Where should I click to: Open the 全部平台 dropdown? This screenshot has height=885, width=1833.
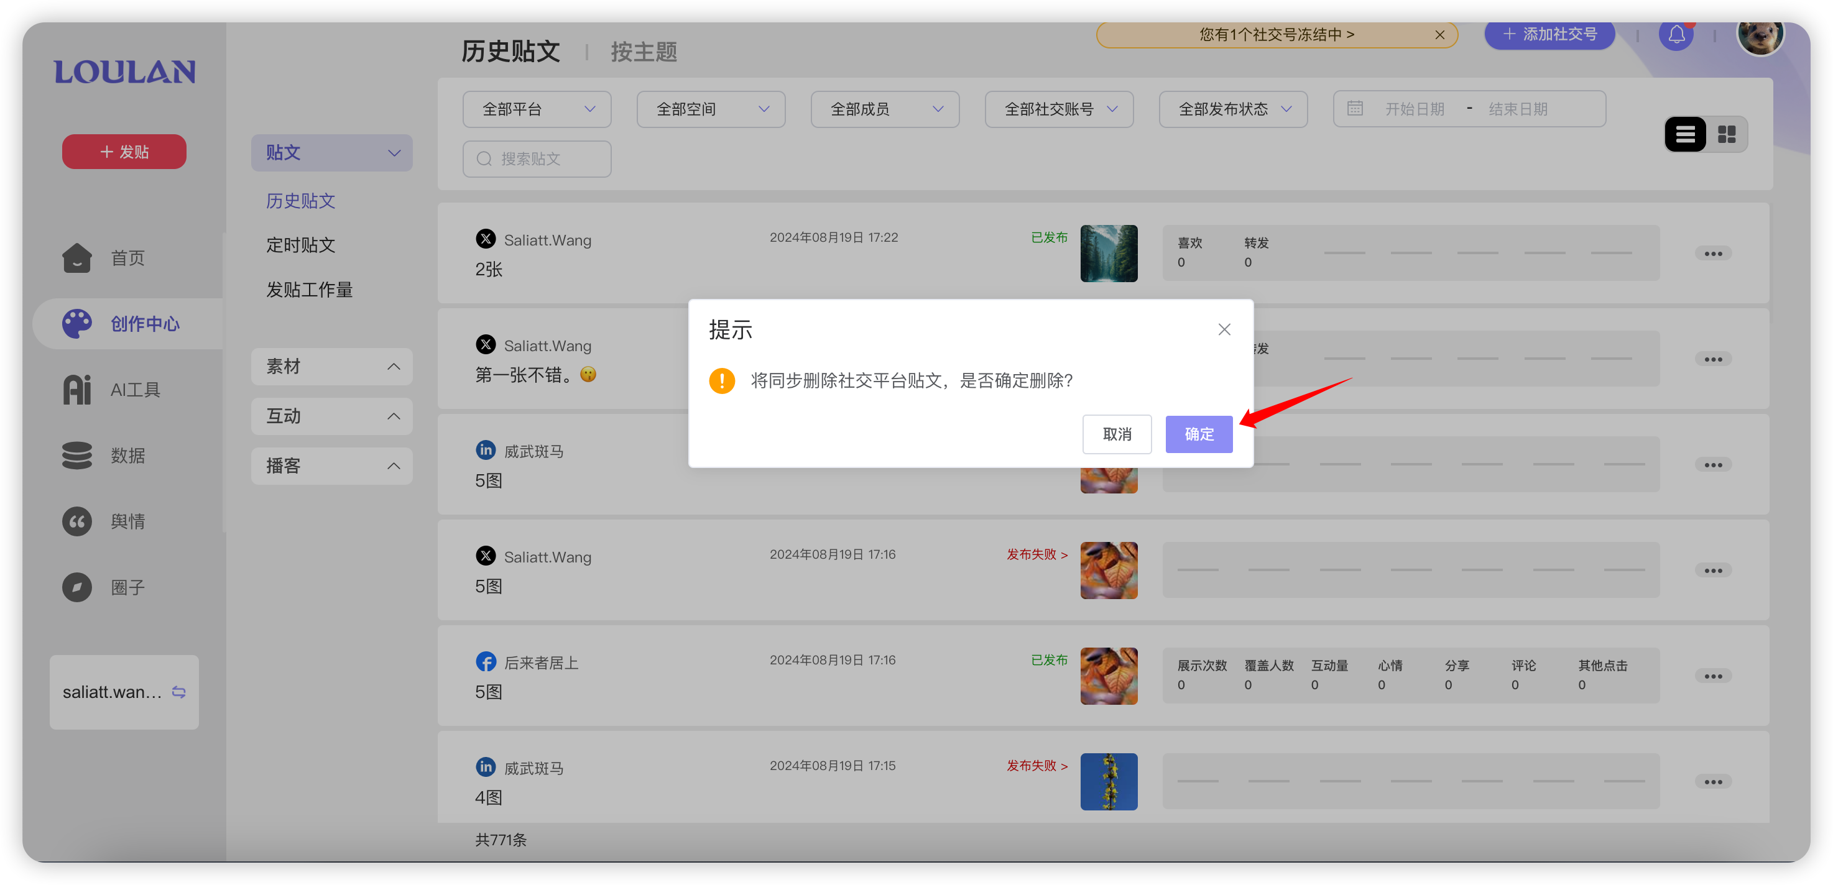pyautogui.click(x=537, y=109)
